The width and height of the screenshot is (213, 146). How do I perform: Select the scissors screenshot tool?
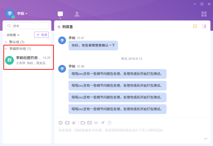click(74, 123)
